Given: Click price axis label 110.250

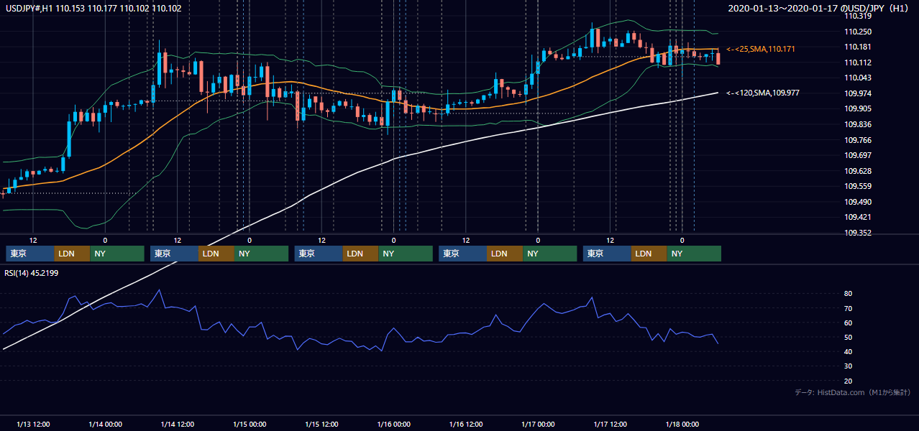Looking at the screenshot, I should tap(859, 32).
